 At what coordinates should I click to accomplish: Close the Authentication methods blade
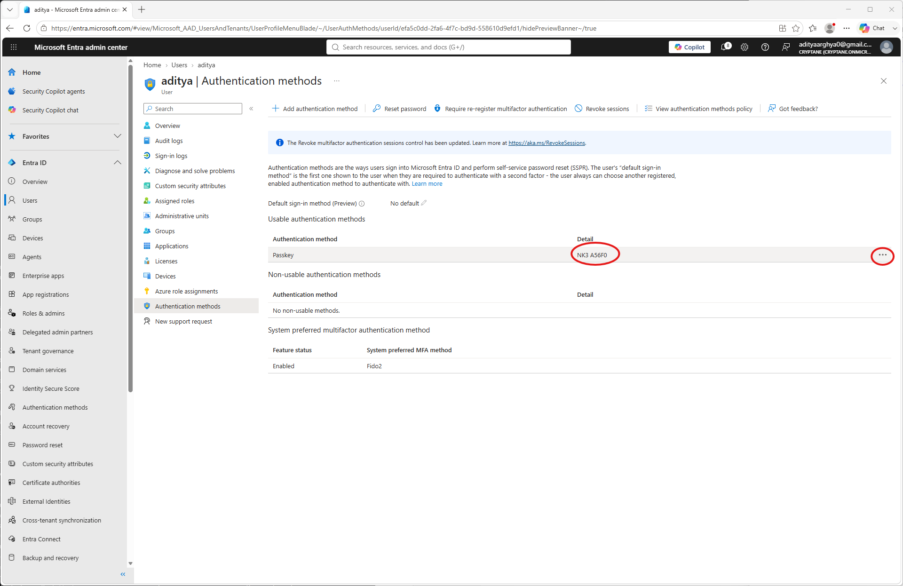tap(884, 81)
